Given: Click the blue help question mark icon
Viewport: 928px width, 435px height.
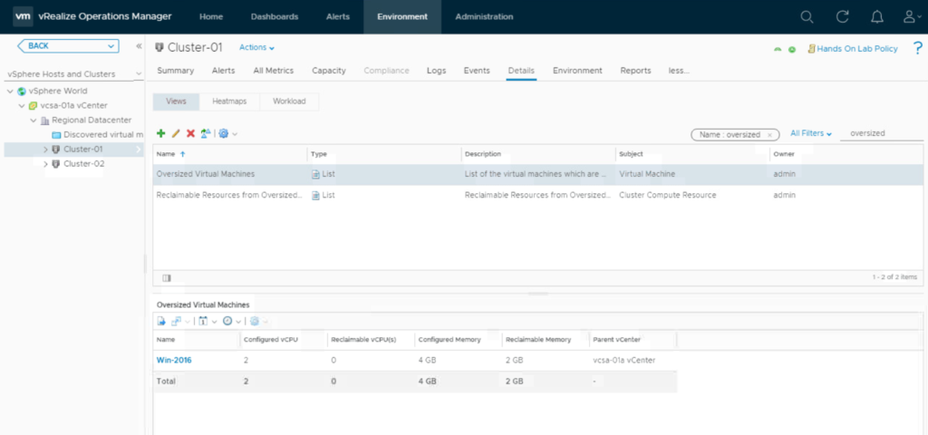Looking at the screenshot, I should coord(917,48).
